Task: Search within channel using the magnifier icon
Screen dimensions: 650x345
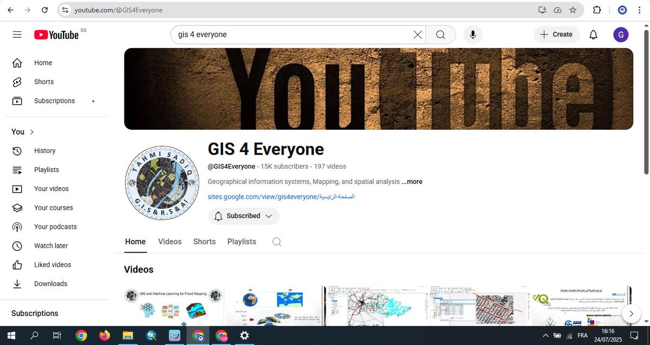Action: pos(277,242)
